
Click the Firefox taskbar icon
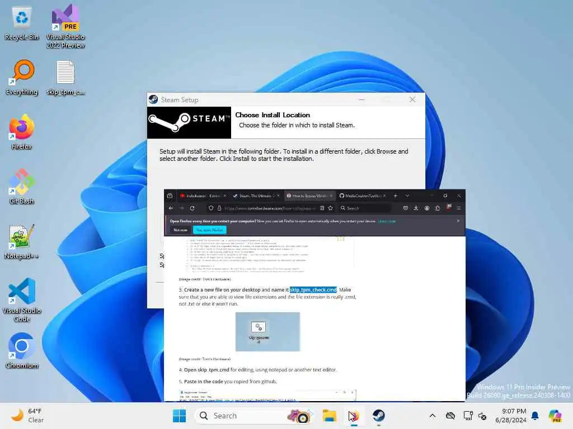point(354,416)
